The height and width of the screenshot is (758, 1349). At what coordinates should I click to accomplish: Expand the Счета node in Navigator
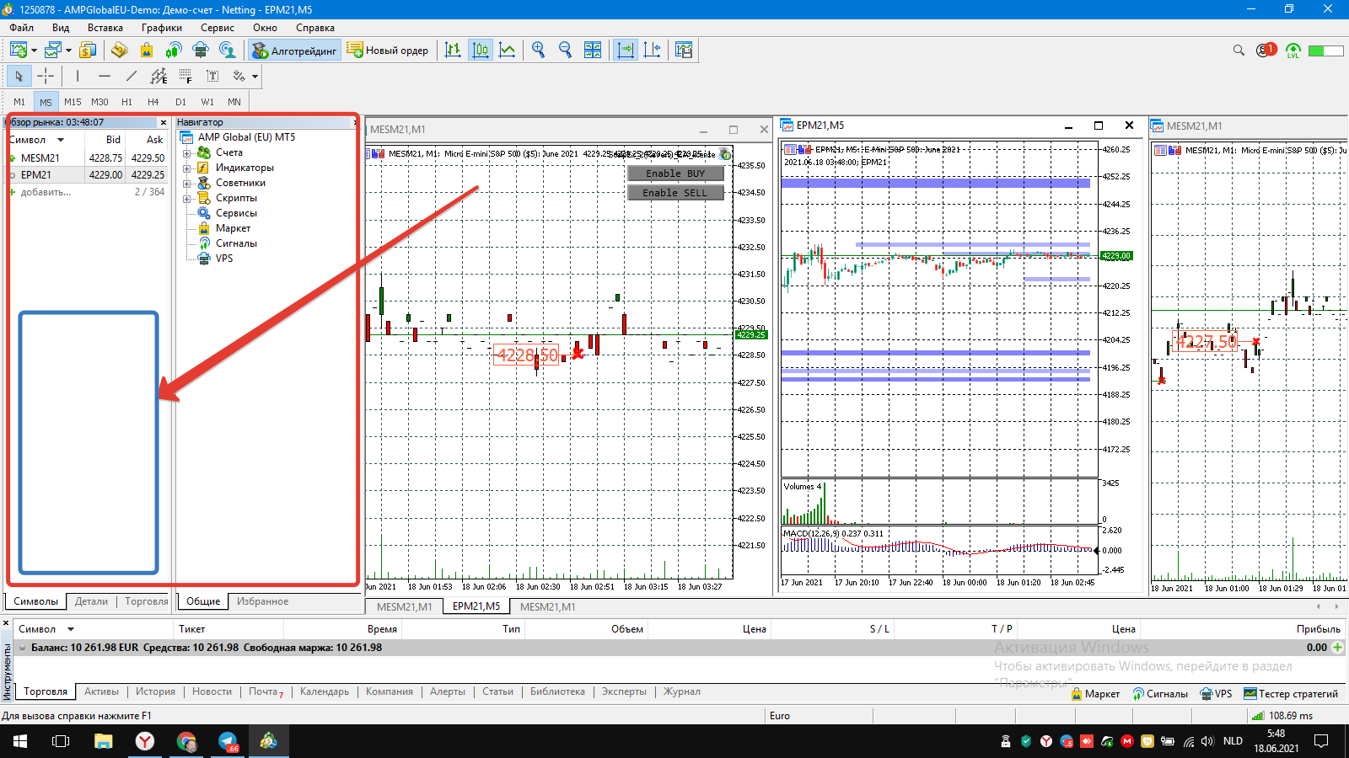tap(186, 152)
